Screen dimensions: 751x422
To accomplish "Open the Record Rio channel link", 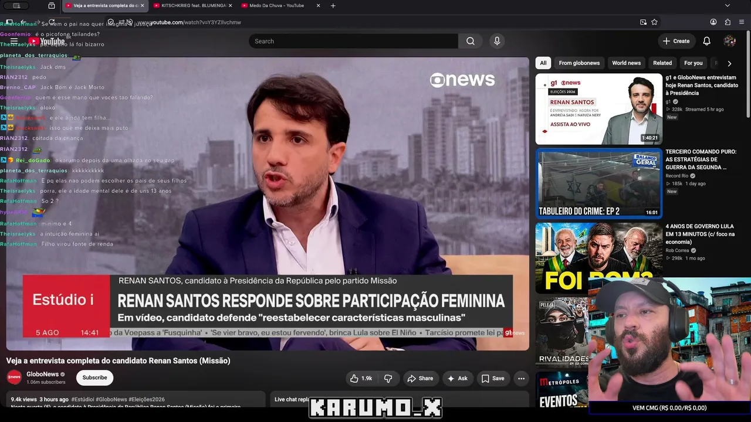I will (x=677, y=176).
